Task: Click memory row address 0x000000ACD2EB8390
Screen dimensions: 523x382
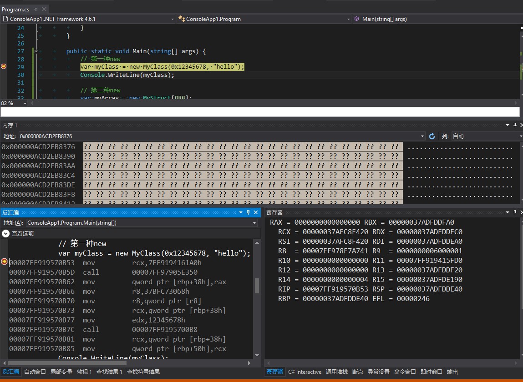Action: (x=38, y=156)
